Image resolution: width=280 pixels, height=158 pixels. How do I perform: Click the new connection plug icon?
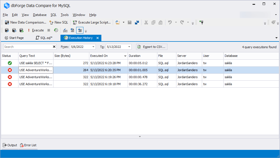coord(201,22)
